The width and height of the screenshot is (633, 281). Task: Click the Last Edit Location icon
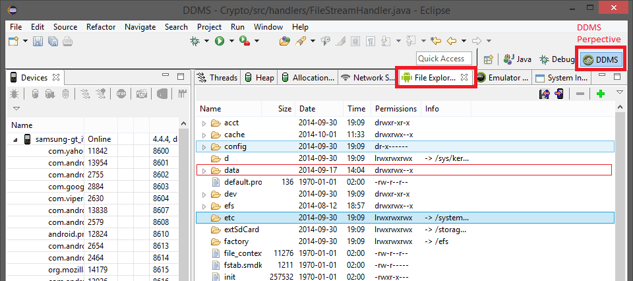pos(436,41)
